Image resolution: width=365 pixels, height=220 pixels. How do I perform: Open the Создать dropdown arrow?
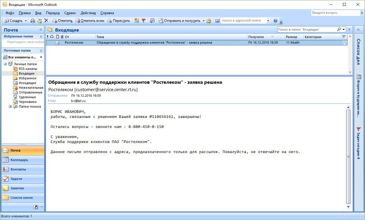click(x=26, y=21)
